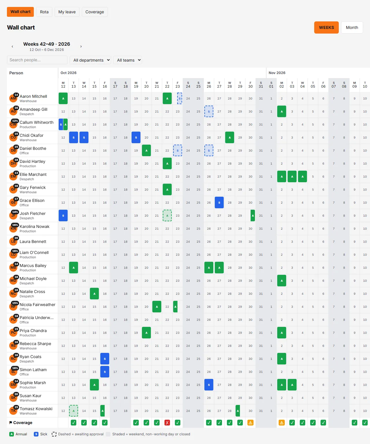Select the Wall chart tab
Image resolution: width=370 pixels, height=444 pixels.
pos(21,12)
